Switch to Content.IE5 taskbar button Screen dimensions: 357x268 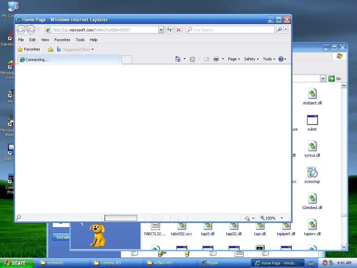116,263
